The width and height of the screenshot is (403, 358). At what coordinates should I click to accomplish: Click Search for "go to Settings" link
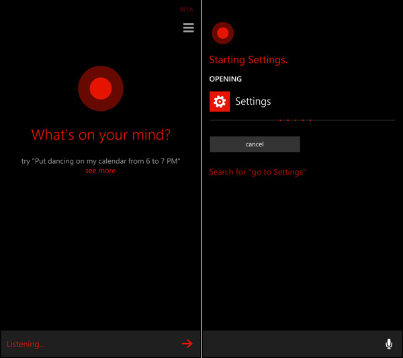pyautogui.click(x=257, y=173)
